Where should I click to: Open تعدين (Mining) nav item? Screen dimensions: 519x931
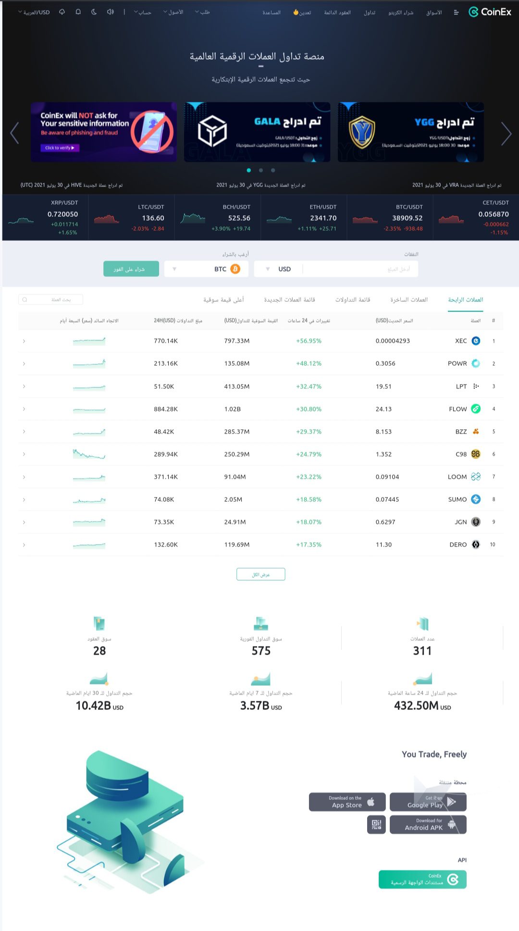pyautogui.click(x=302, y=12)
